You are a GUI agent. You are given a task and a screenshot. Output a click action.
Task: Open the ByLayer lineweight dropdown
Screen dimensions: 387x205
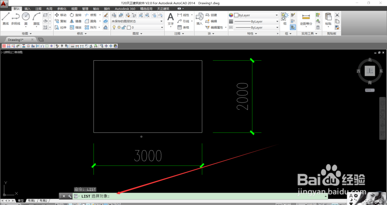256,21
